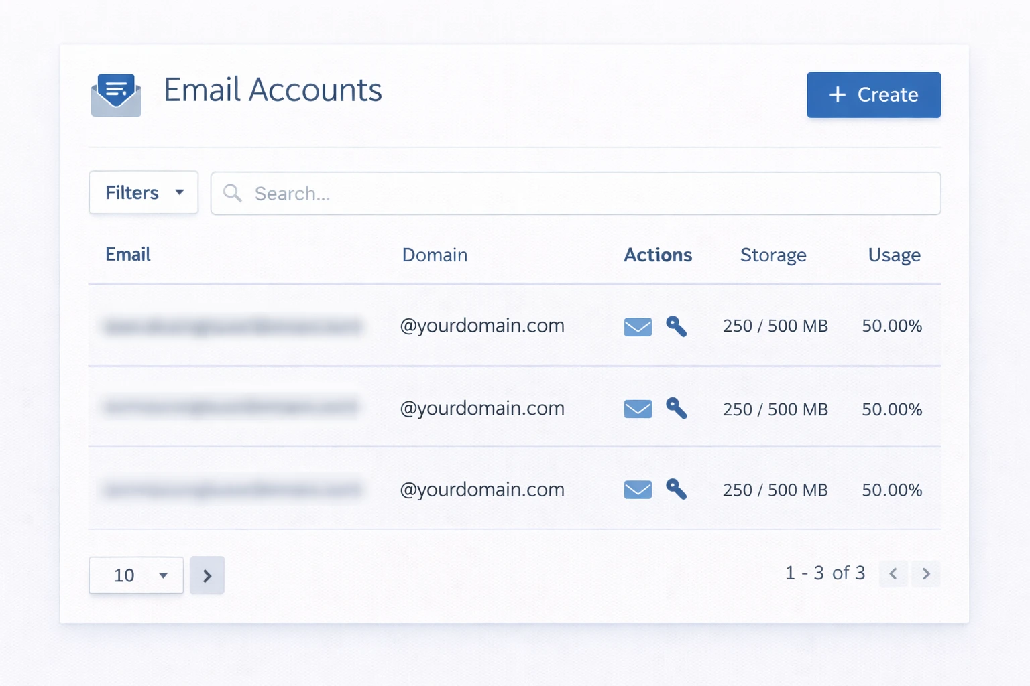The height and width of the screenshot is (686, 1030).
Task: Sort by the Usage column header
Action: [x=894, y=255]
